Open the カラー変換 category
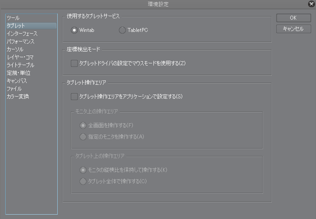The image size is (316, 219). click(x=31, y=97)
